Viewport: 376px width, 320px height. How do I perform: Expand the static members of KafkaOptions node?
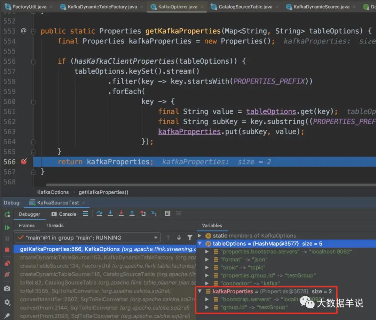[199, 235]
